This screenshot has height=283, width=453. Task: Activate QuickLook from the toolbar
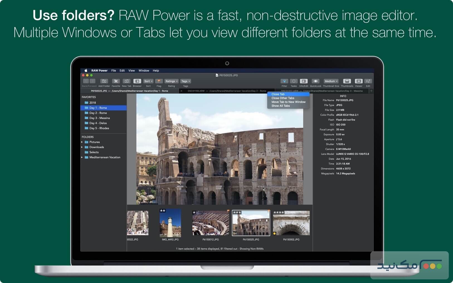coord(315,81)
